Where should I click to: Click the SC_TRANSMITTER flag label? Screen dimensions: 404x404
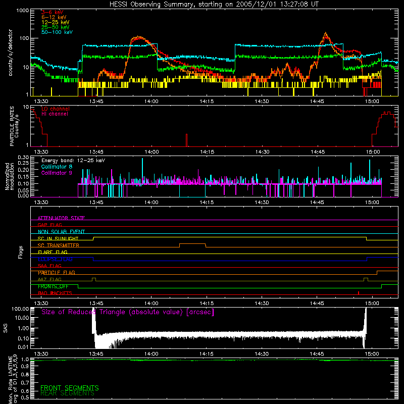59,245
